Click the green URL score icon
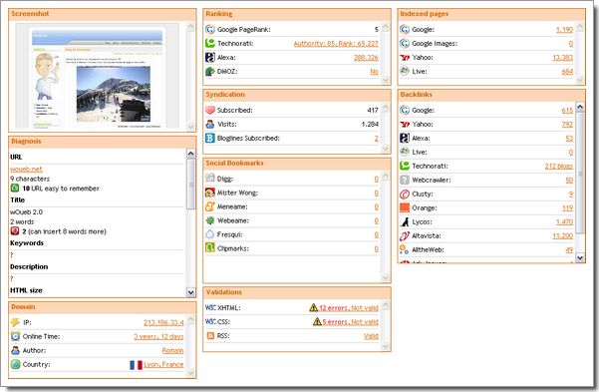The image size is (599, 392). pyautogui.click(x=15, y=189)
